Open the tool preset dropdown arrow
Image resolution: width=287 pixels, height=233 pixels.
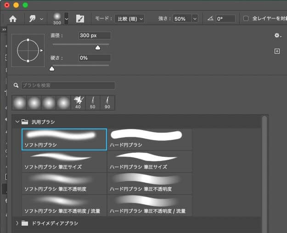click(42, 19)
